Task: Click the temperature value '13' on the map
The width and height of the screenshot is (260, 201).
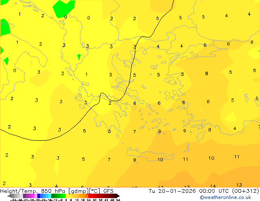Action: 239,185
